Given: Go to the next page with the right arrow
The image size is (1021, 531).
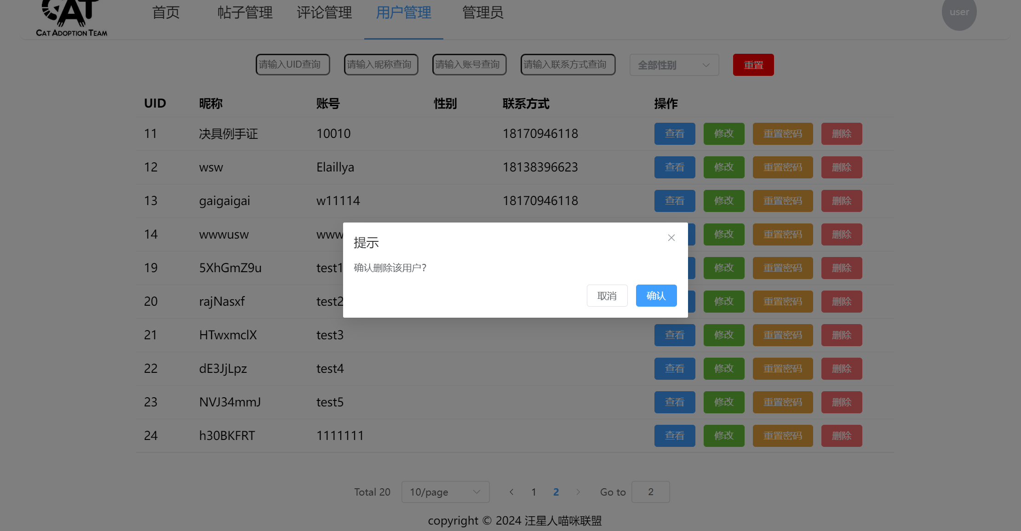Looking at the screenshot, I should (578, 492).
